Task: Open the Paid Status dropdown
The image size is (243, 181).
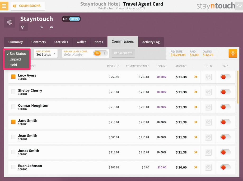Action: pyautogui.click(x=46, y=53)
